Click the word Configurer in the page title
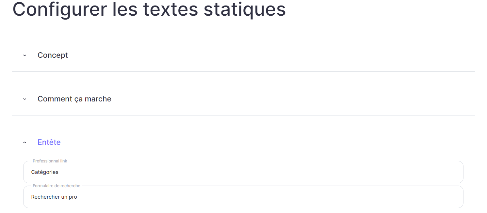Image resolution: width=487 pixels, height=213 pixels. pyautogui.click(x=60, y=9)
